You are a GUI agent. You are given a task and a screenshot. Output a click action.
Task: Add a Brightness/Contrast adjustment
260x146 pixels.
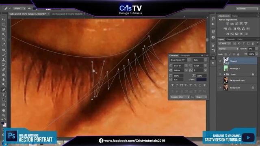click(227, 24)
